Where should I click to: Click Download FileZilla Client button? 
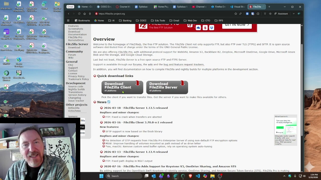(x=122, y=87)
